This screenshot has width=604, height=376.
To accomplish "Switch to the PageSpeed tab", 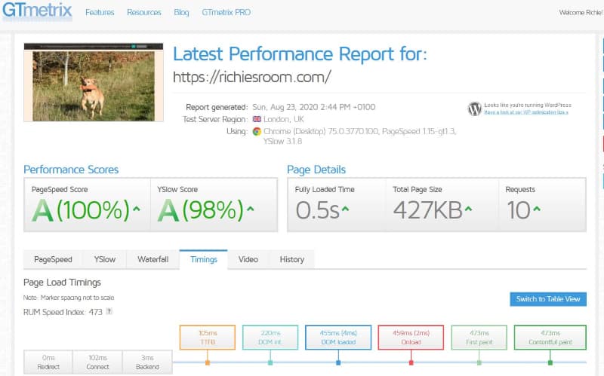I will [53, 259].
